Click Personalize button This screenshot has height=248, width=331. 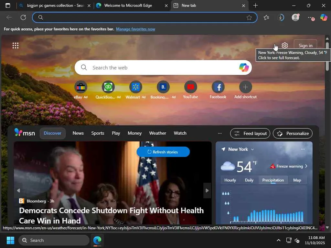[293, 133]
